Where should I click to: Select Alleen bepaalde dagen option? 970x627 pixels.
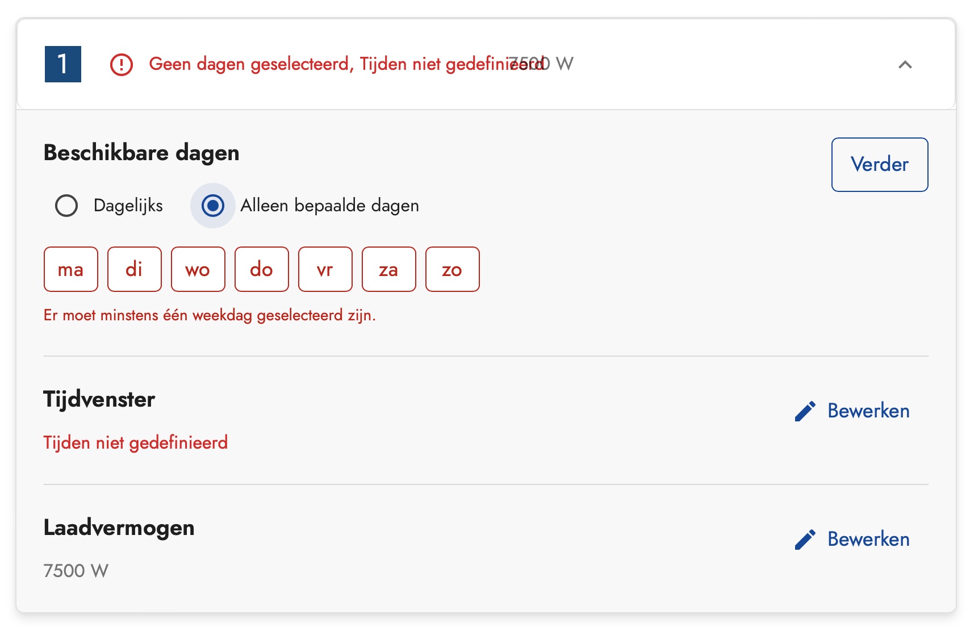[212, 206]
